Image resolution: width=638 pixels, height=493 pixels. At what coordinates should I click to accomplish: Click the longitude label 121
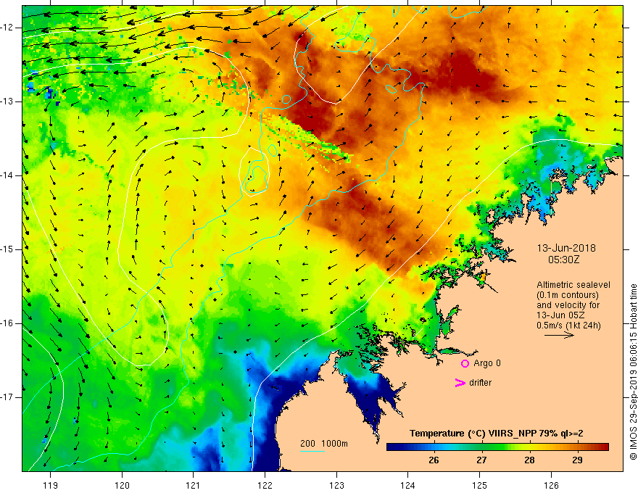coord(194,485)
